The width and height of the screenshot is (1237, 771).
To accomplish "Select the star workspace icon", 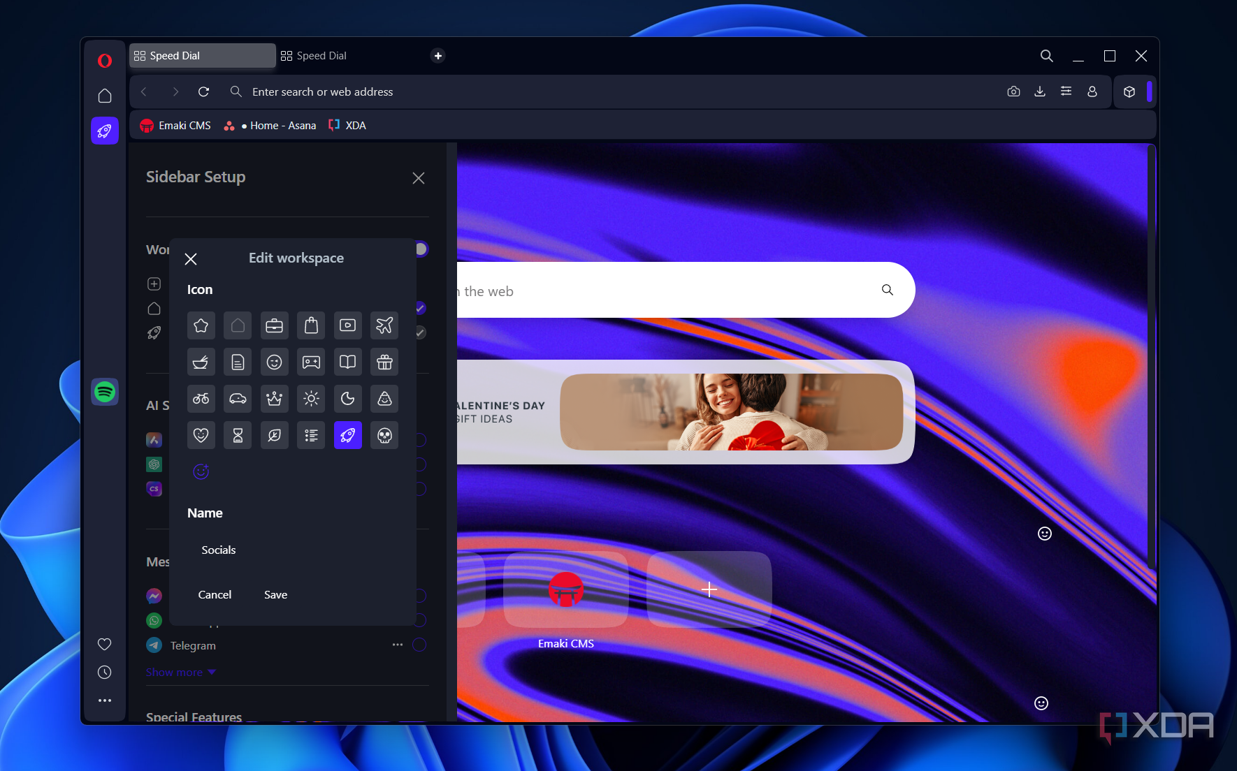I will (x=201, y=325).
